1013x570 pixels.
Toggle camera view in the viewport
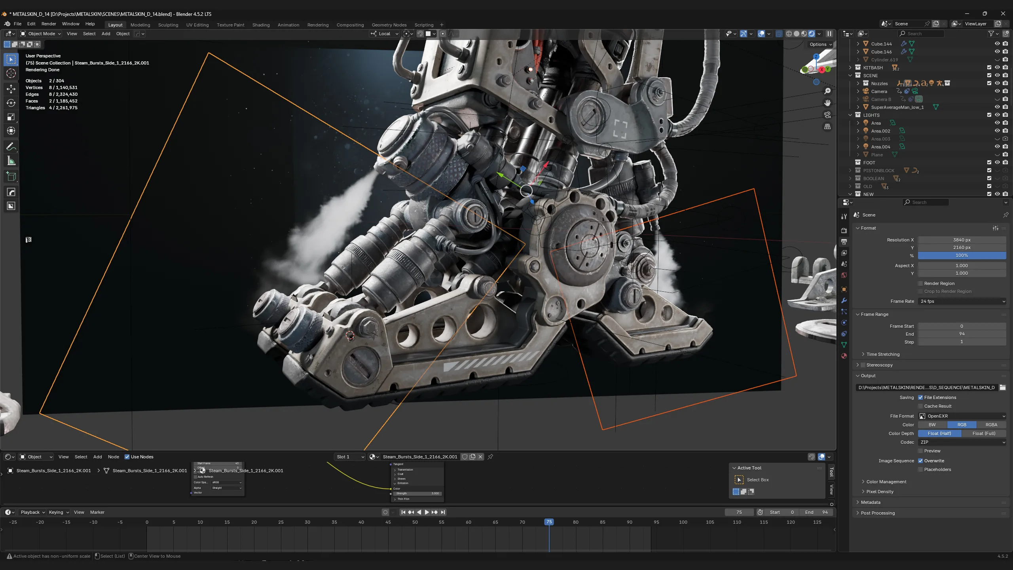tap(827, 115)
